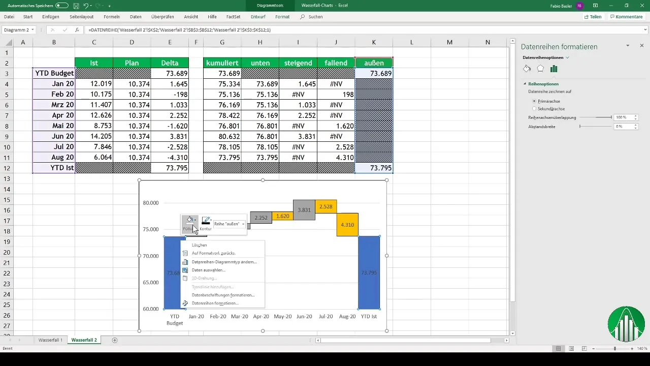The image size is (650, 366).
Task: Click the 0 % gap width field
Action: pyautogui.click(x=624, y=126)
